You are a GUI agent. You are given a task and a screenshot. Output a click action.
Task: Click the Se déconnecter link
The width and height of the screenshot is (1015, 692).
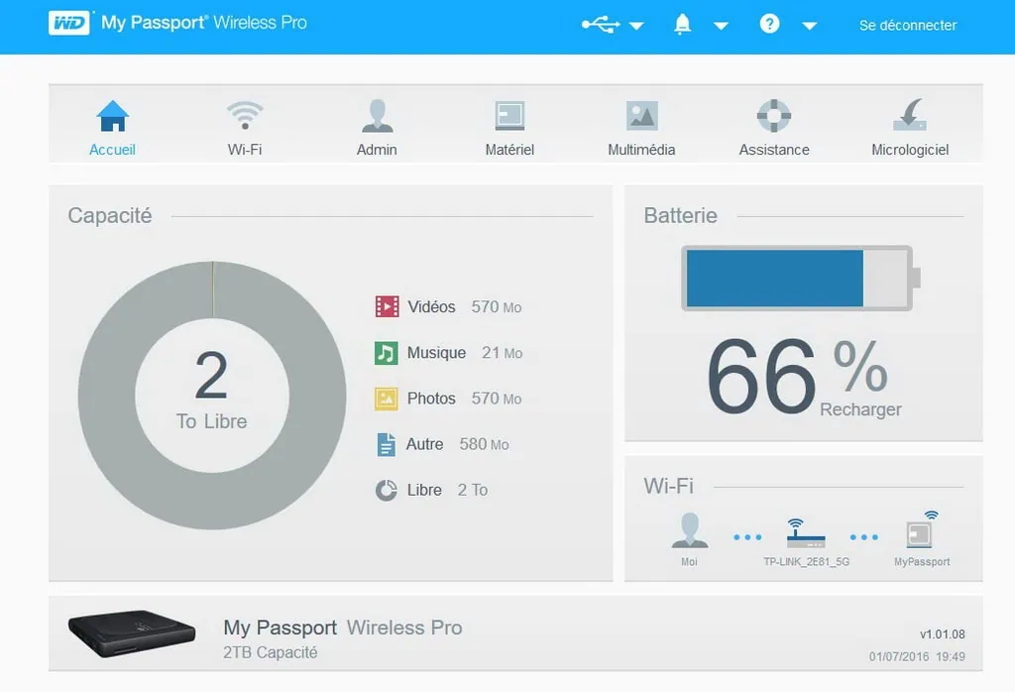[907, 25]
